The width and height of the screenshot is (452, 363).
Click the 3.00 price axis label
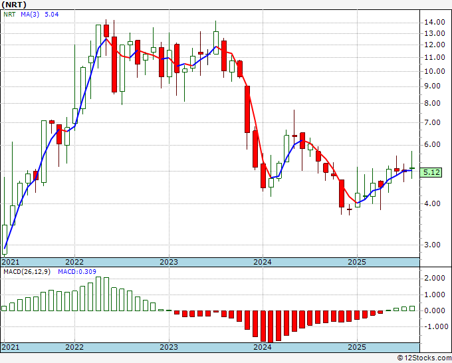(x=437, y=245)
